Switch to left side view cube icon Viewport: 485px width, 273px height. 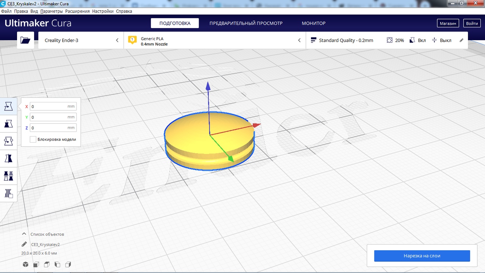[x=58, y=264]
